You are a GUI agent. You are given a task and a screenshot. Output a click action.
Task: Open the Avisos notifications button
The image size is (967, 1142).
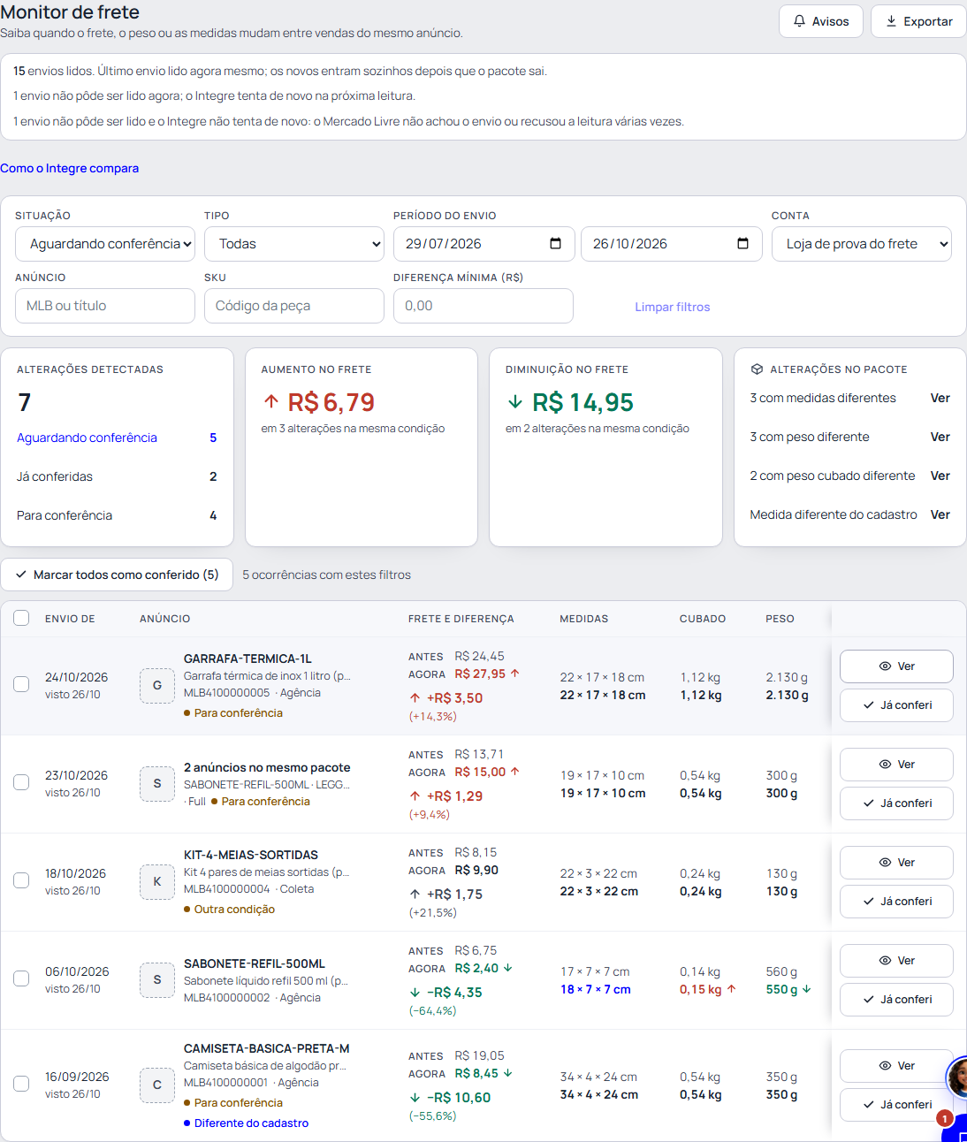tap(820, 21)
